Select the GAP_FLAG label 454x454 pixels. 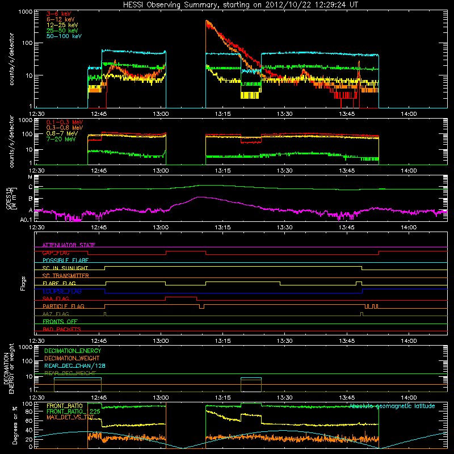pos(56,253)
